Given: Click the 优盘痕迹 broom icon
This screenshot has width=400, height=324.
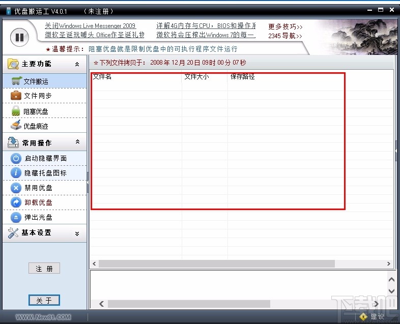Looking at the screenshot, I should [x=16, y=125].
